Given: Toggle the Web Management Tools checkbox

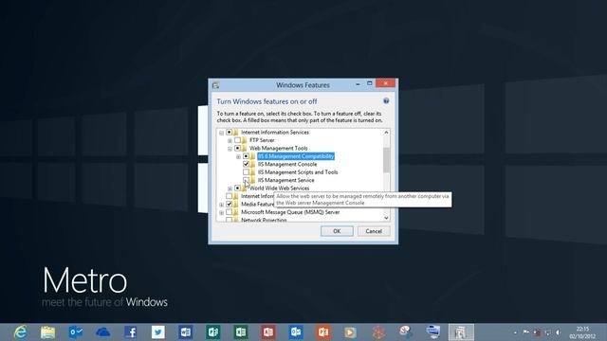Looking at the screenshot, I should coord(237,148).
